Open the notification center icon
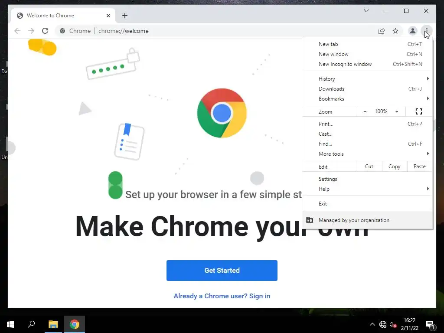 click(x=430, y=324)
